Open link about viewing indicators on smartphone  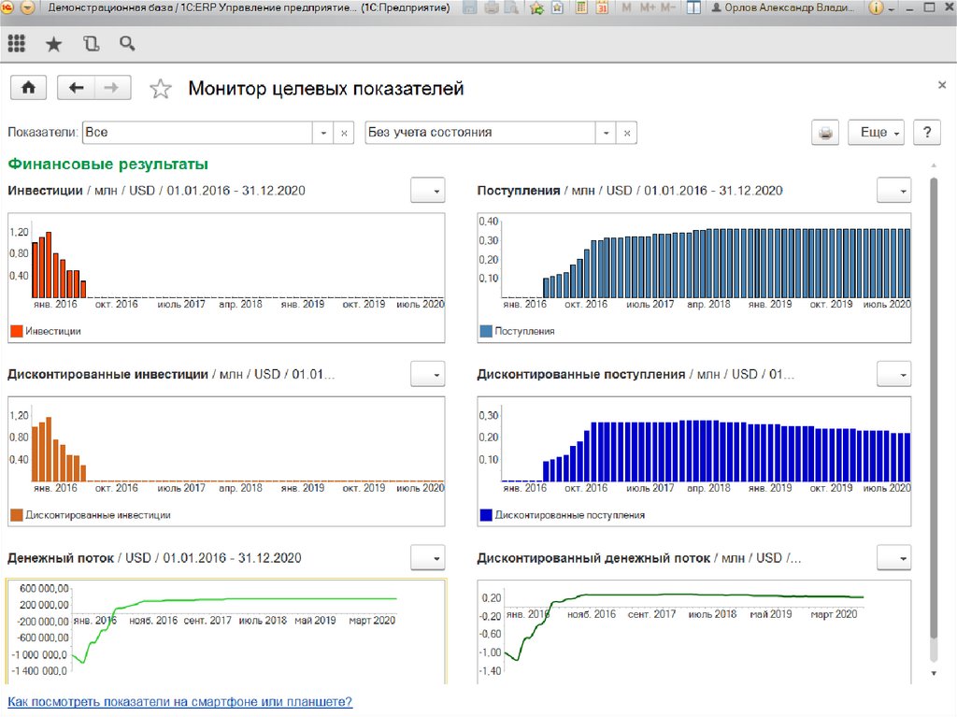coord(179,701)
